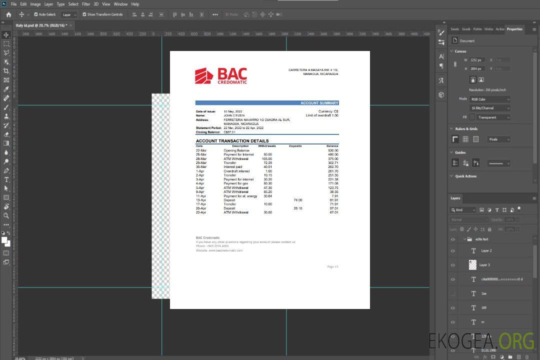
Task: Open the Layer menu
Action: (x=49, y=4)
